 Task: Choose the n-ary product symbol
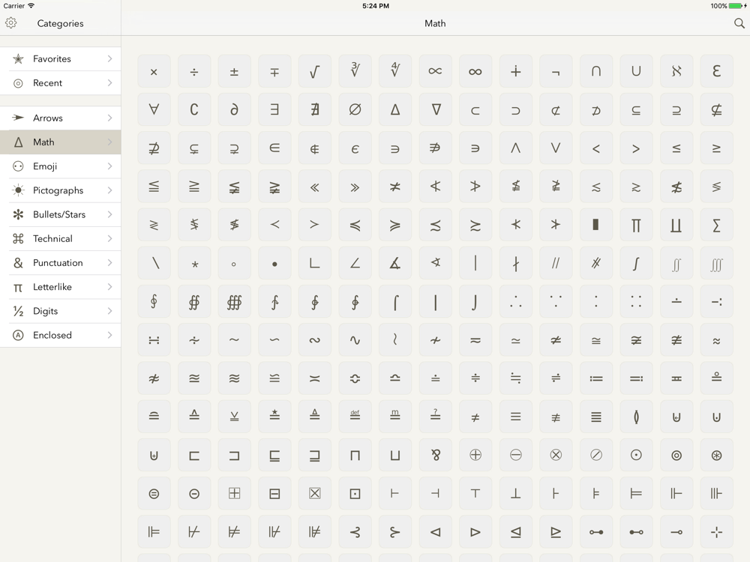(x=636, y=225)
